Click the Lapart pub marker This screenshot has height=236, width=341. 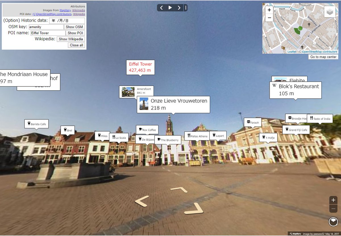tap(218, 136)
